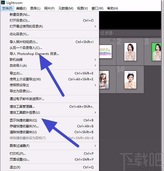The image size is (164, 171).
Task: Select the green-background portrait thumbnail
Action: point(156,52)
